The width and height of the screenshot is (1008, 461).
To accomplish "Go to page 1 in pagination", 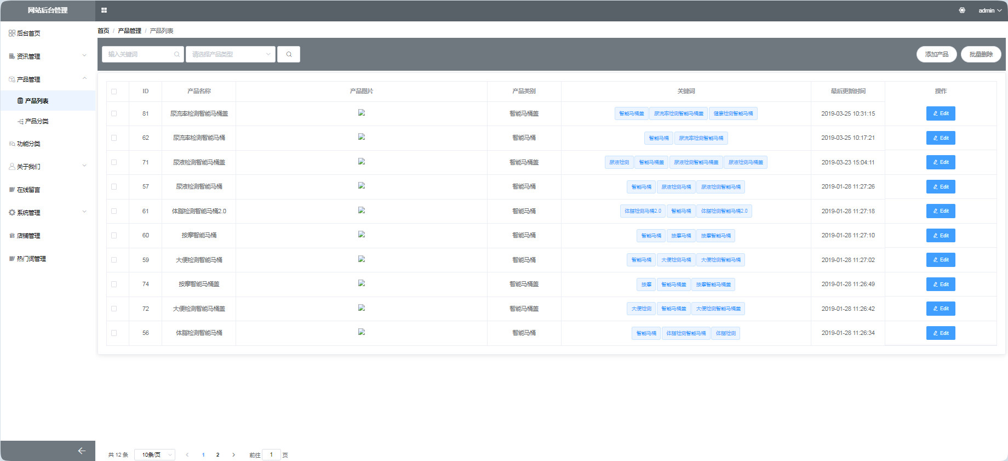I will click(x=203, y=455).
